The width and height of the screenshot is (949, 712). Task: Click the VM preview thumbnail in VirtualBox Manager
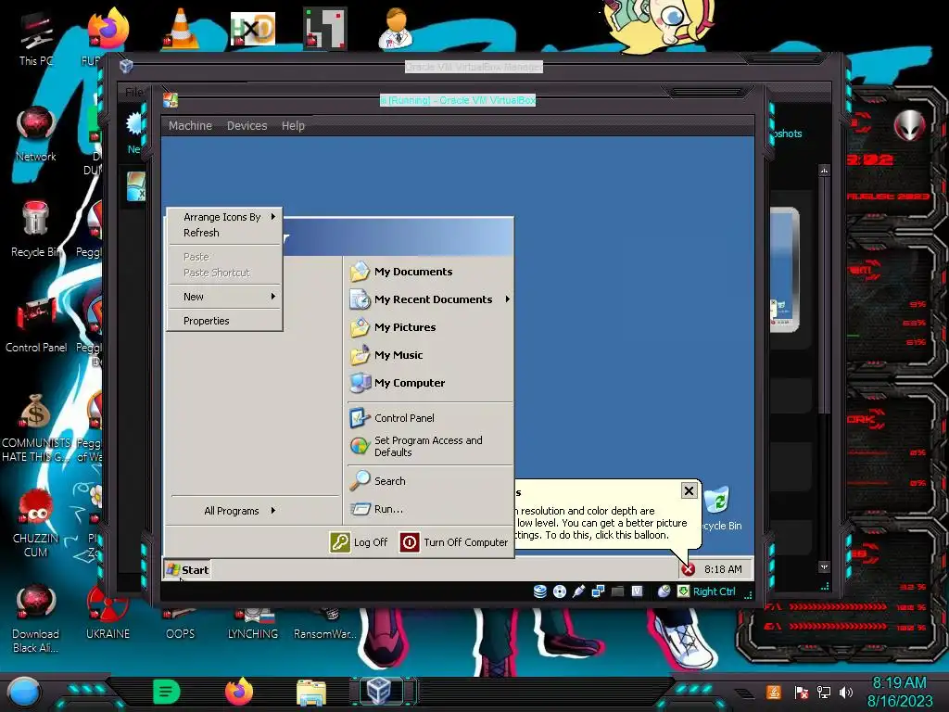tap(784, 270)
